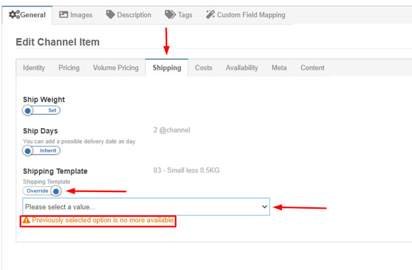
Task: Open the Content tab
Action: 312,68
